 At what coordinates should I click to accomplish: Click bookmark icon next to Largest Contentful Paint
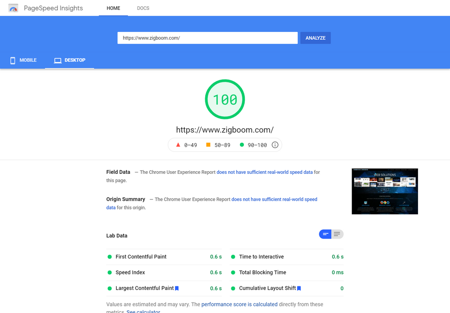(x=177, y=288)
